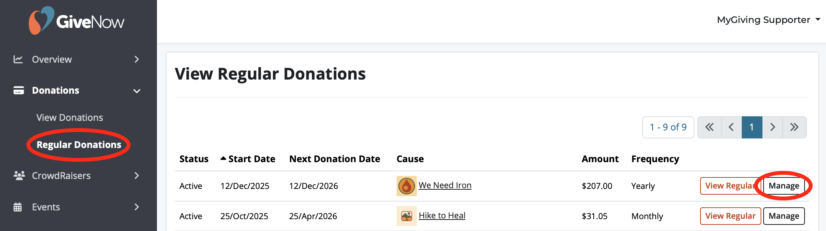The height and width of the screenshot is (231, 826).
Task: Select the Overview chart icon
Action: (x=18, y=59)
